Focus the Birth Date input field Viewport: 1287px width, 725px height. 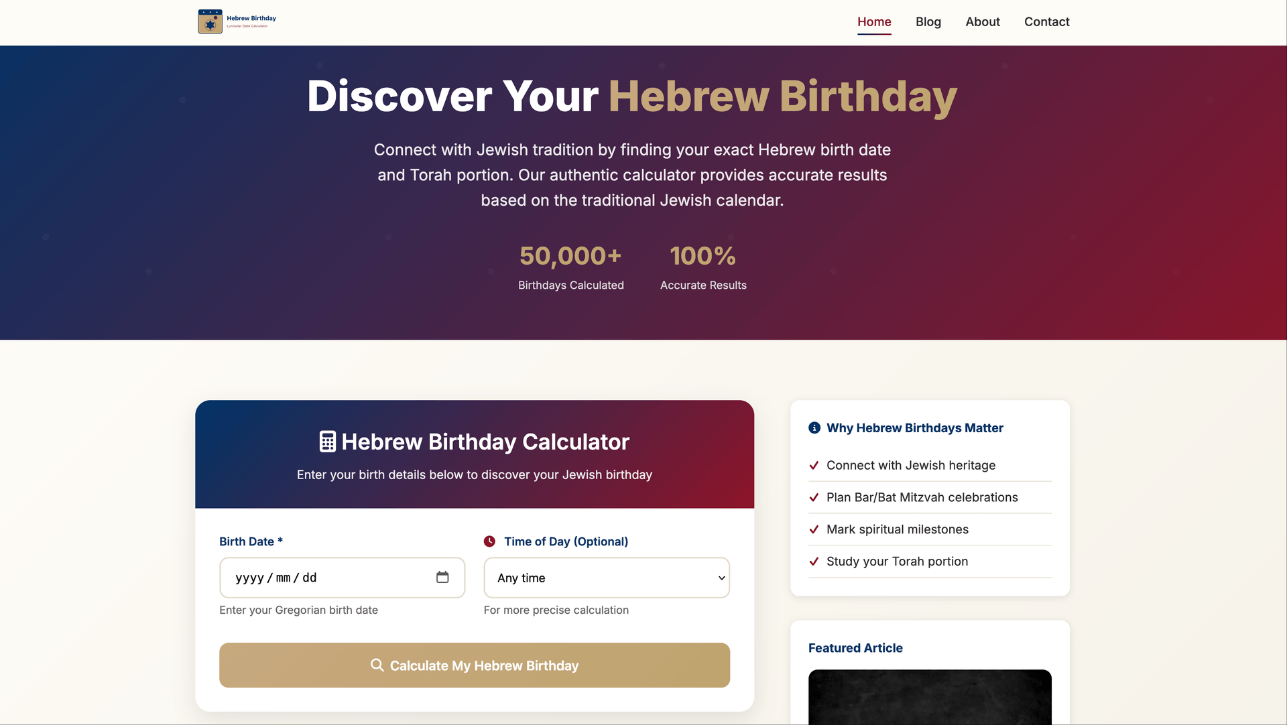pyautogui.click(x=328, y=578)
